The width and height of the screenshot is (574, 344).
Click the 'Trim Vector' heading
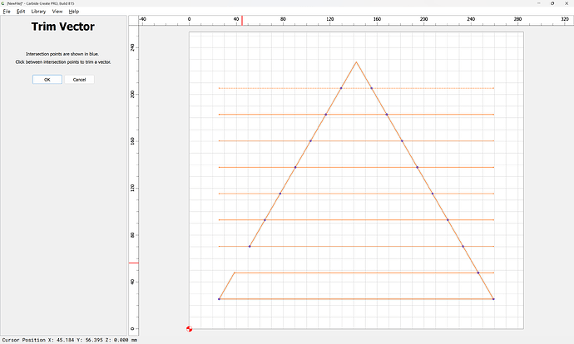click(63, 27)
